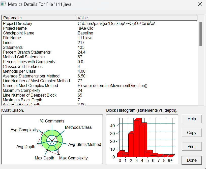Screen dimensions: 206x169
Task: Click the Avg Depth axis label
Action: pyautogui.click(x=26, y=147)
